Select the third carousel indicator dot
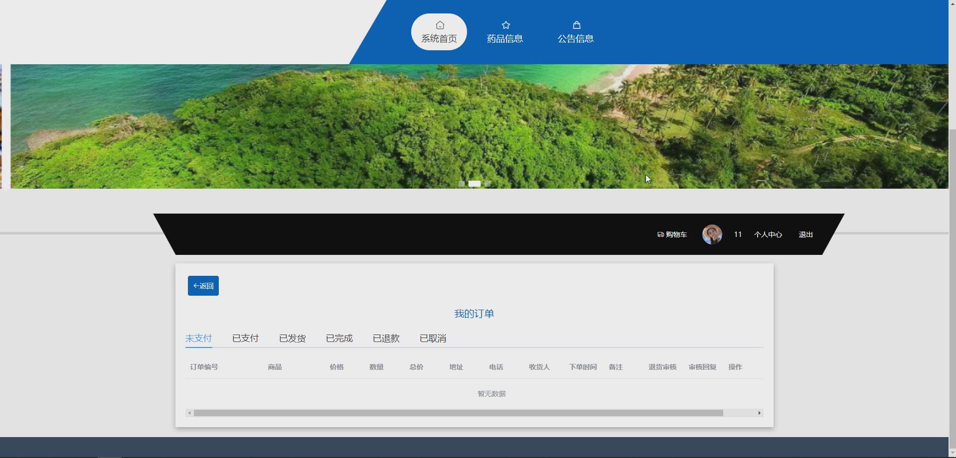The image size is (956, 458). click(487, 184)
